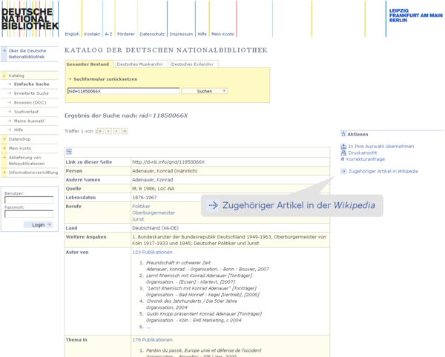445x357 pixels.
Task: Click the PND icon above record table
Action: (69, 151)
